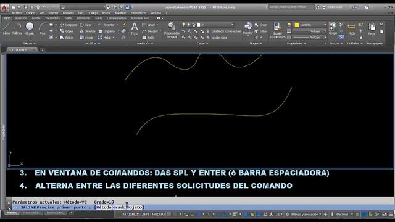Open the Dibujo menu
Viewport: 395px width, 222px height.
coord(93,13)
